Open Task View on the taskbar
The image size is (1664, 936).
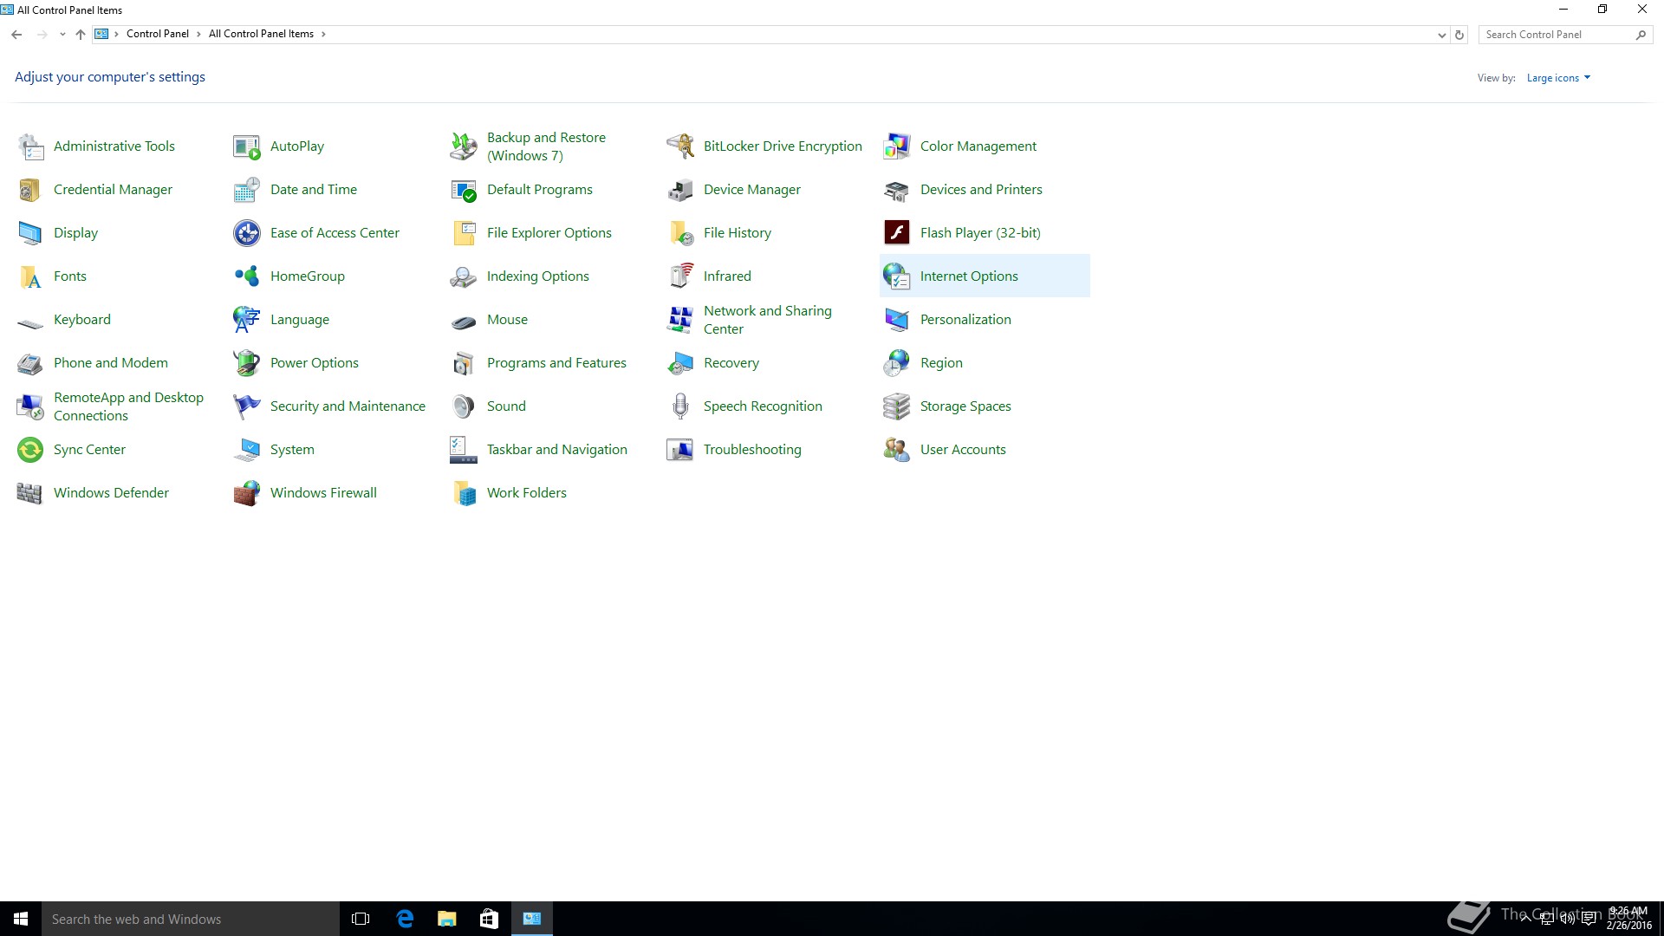[361, 919]
